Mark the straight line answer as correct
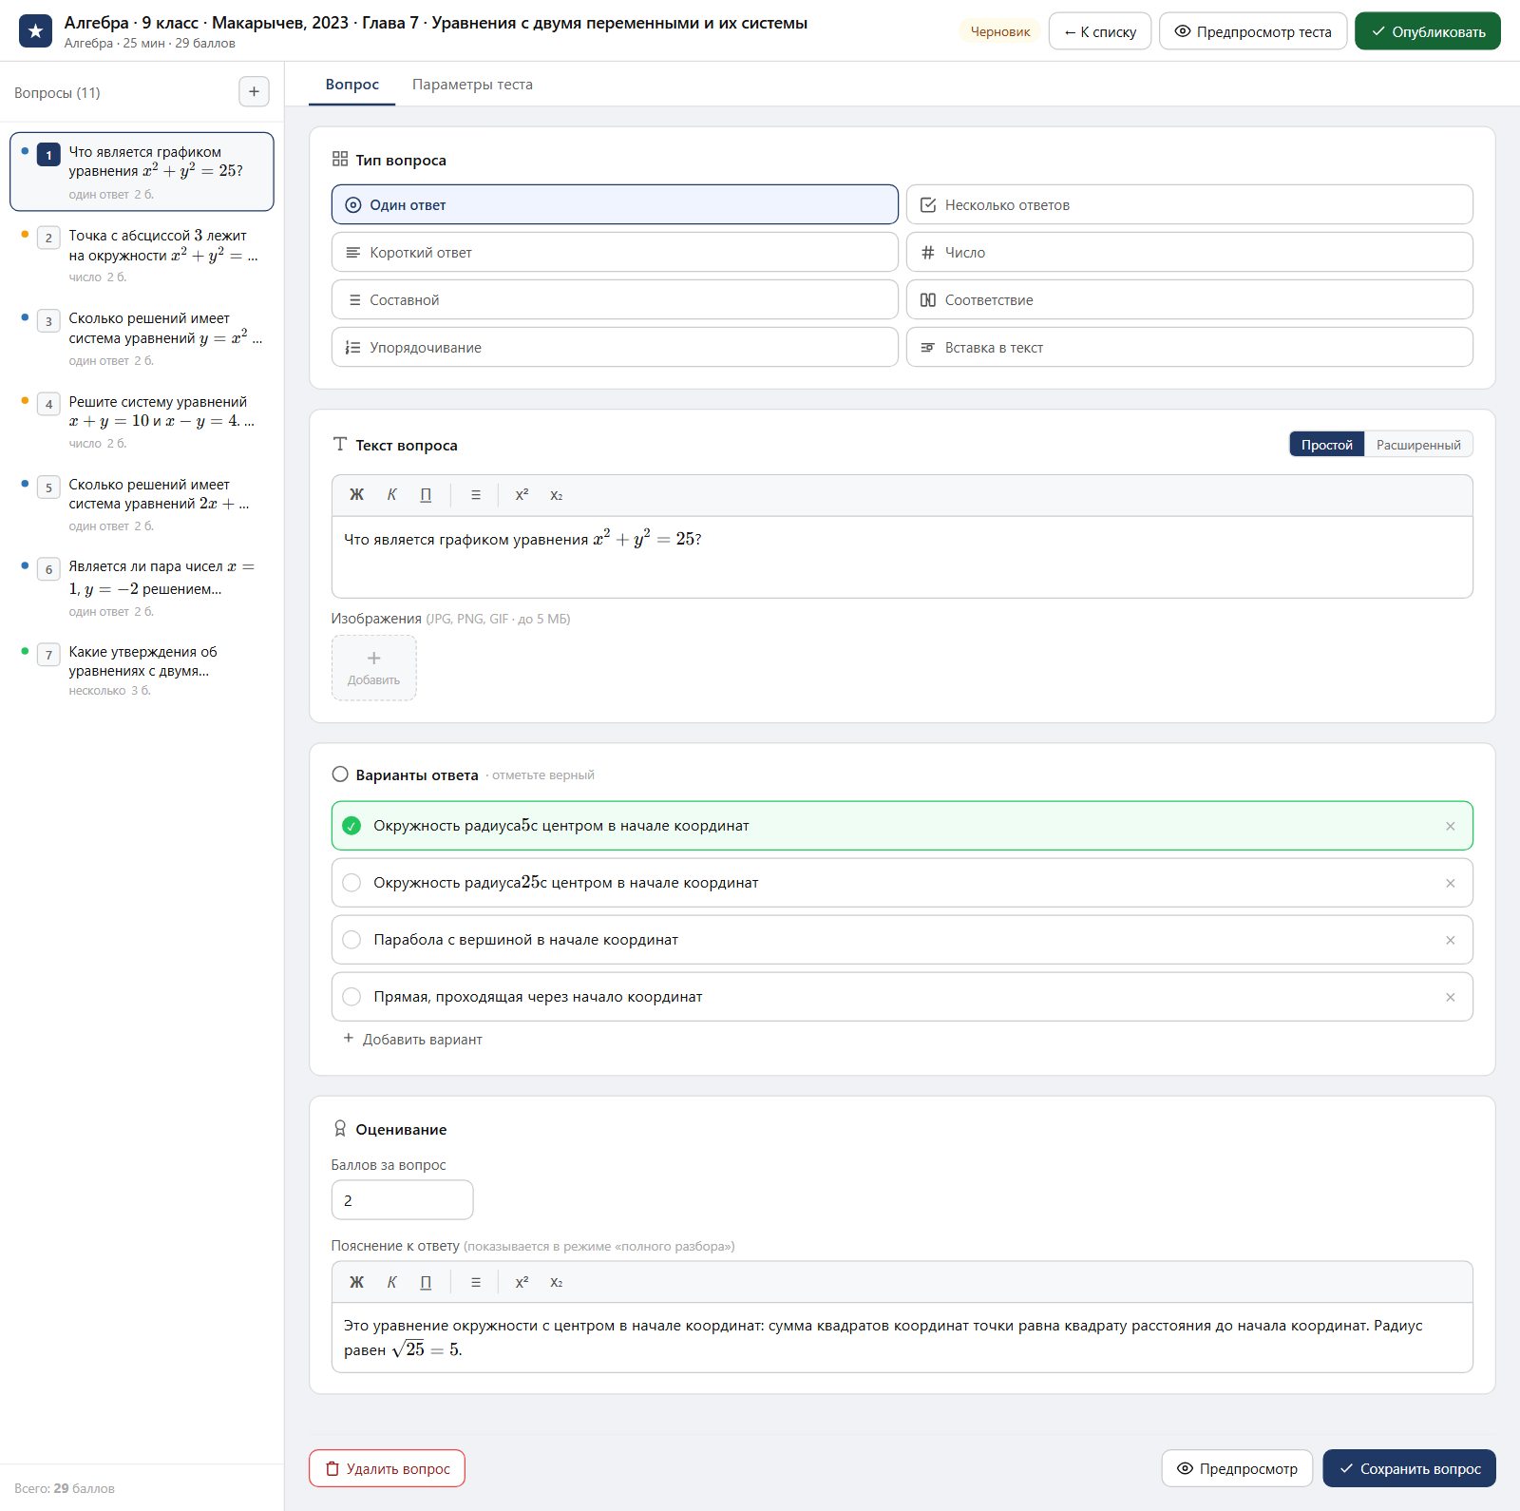The width and height of the screenshot is (1520, 1511). point(351,997)
